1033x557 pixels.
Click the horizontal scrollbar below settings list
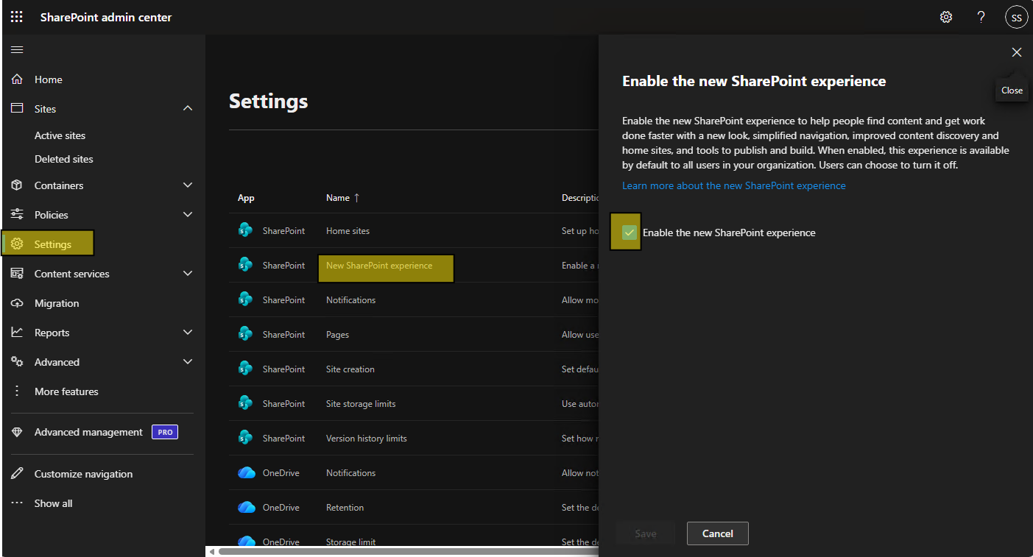tap(405, 551)
